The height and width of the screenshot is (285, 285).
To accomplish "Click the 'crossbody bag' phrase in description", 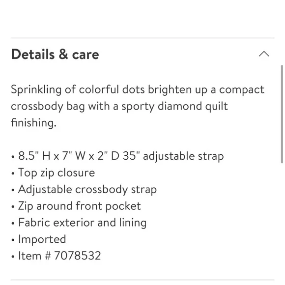I will [x=48, y=106].
